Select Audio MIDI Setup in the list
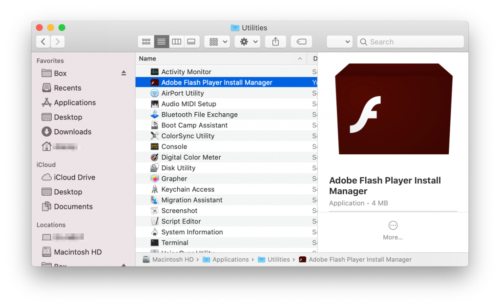 point(227,104)
